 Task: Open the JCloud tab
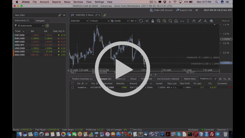[133, 79]
